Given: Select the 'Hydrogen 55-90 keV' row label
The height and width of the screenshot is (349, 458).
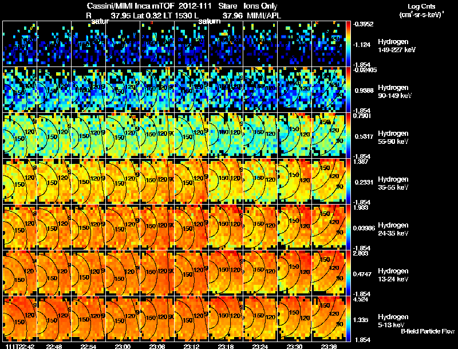Looking at the screenshot, I should 393,138.
